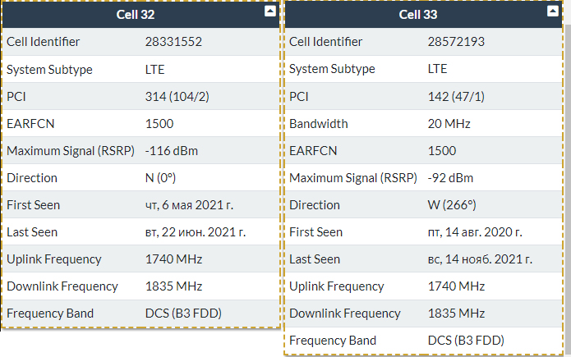Viewport: 571px width, 357px height.
Task: Click Cell 33 Last Seen date
Action: pyautogui.click(x=481, y=259)
